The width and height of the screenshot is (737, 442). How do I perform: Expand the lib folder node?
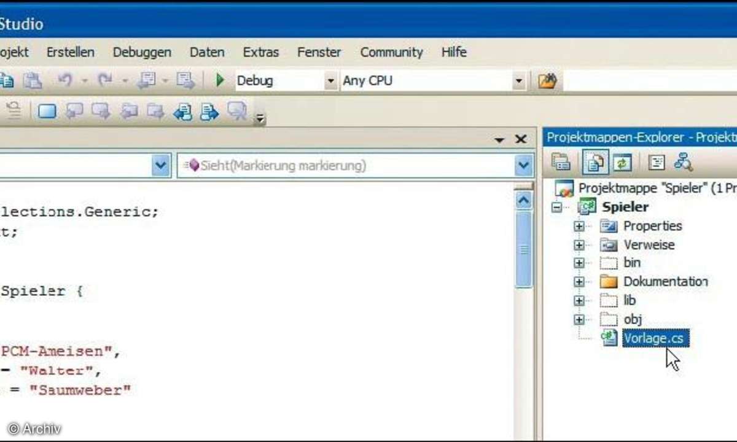[x=579, y=301]
